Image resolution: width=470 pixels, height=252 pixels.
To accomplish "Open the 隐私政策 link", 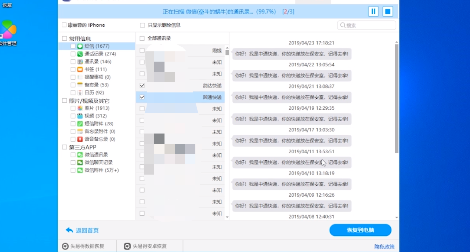I will coord(384,246).
